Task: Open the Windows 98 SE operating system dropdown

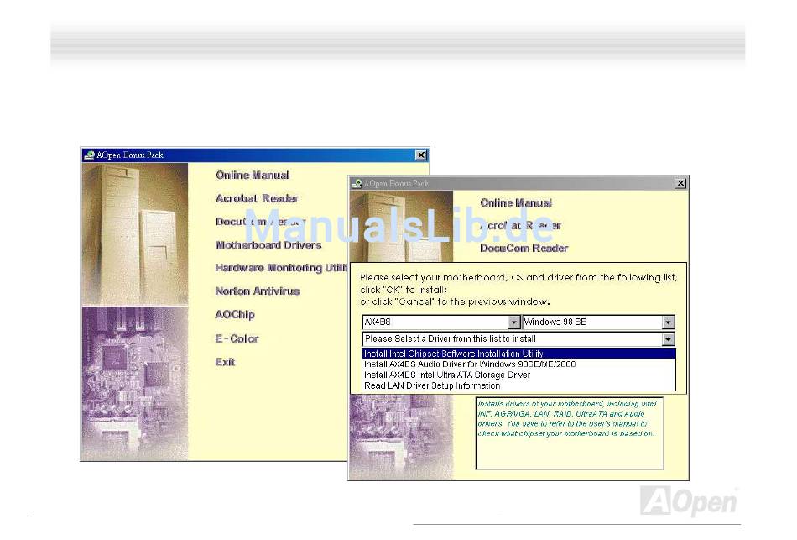Action: point(668,322)
